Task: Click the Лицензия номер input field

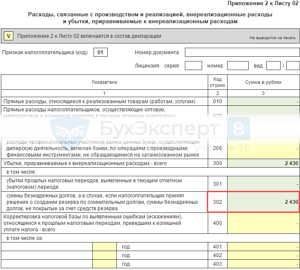Action: 238,66
